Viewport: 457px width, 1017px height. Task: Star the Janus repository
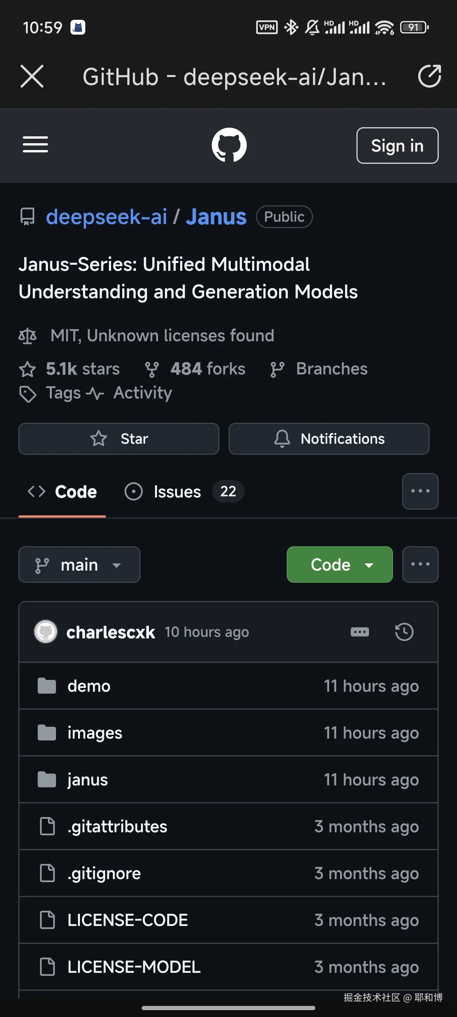pyautogui.click(x=119, y=439)
